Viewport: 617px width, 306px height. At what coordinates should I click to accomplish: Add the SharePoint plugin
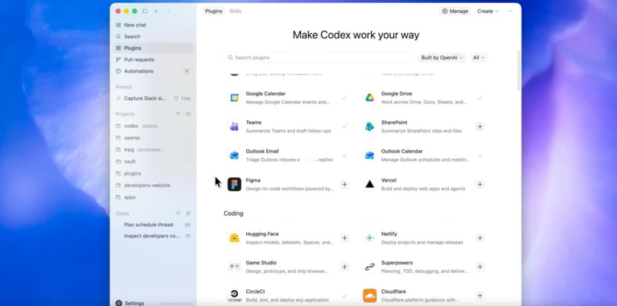click(480, 127)
